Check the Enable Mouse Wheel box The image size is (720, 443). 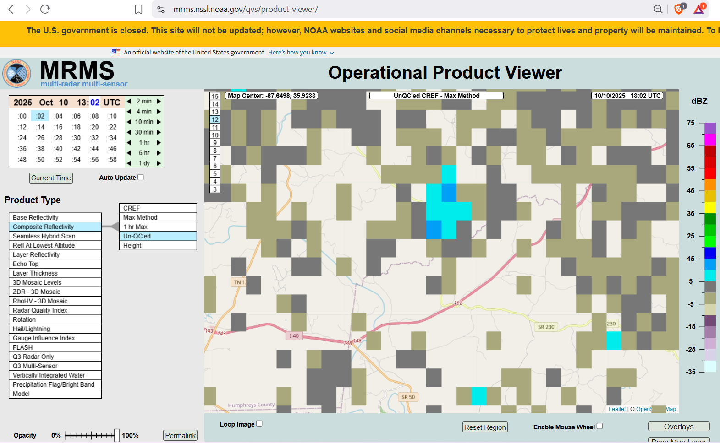599,426
